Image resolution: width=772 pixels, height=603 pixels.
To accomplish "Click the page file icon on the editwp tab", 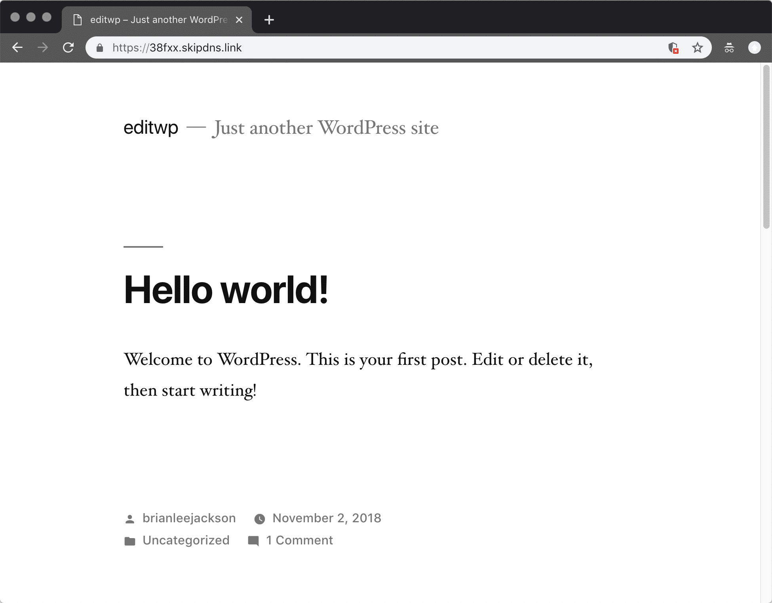I will [x=78, y=20].
